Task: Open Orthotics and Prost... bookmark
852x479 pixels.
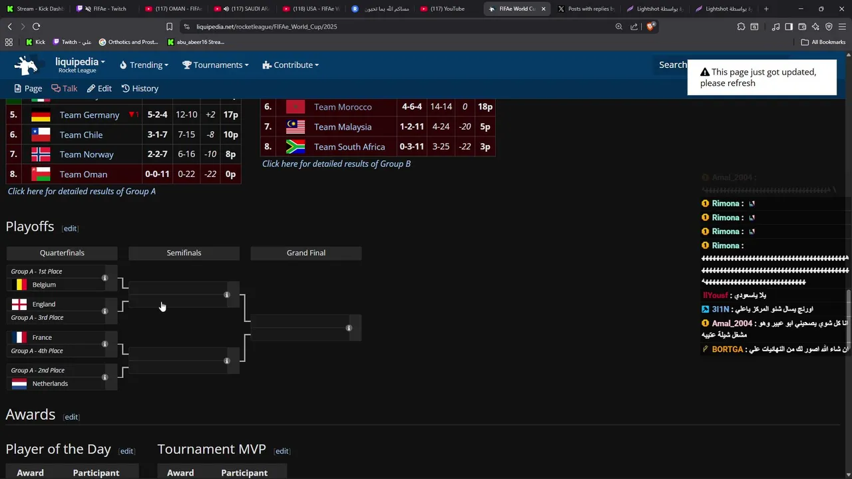Action: tap(128, 42)
